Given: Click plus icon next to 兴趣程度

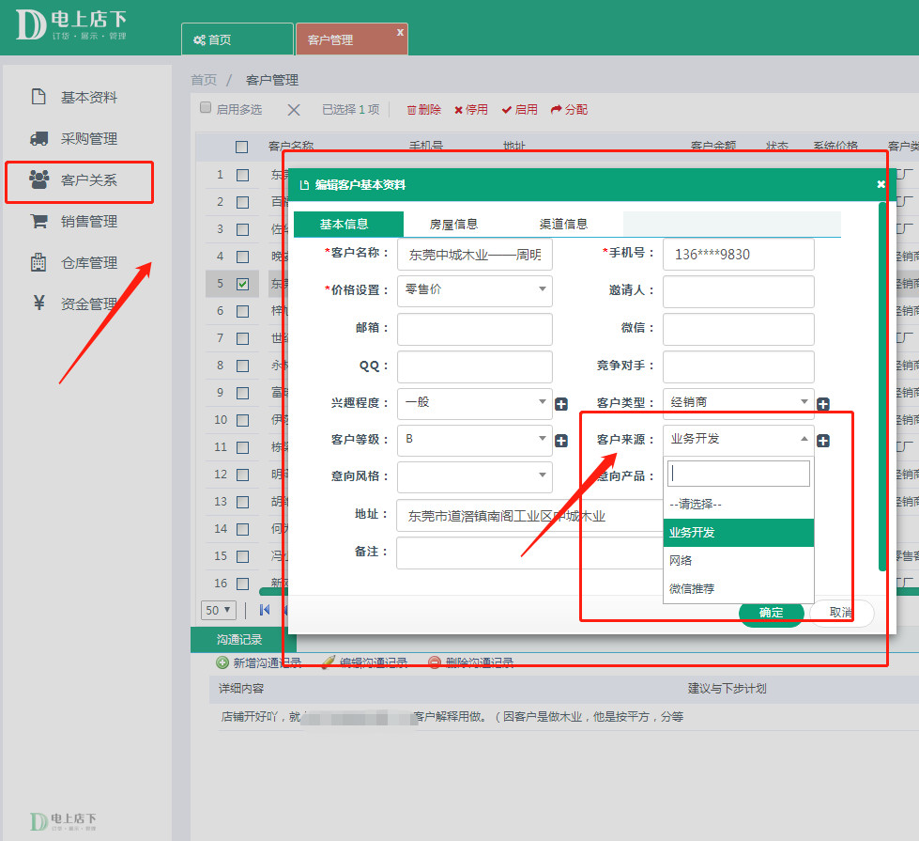Looking at the screenshot, I should (x=561, y=404).
